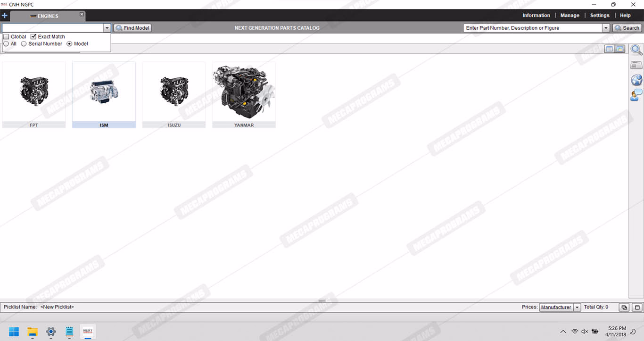Image resolution: width=644 pixels, height=341 pixels.
Task: Expand the model search dropdown arrow
Action: coord(107,28)
